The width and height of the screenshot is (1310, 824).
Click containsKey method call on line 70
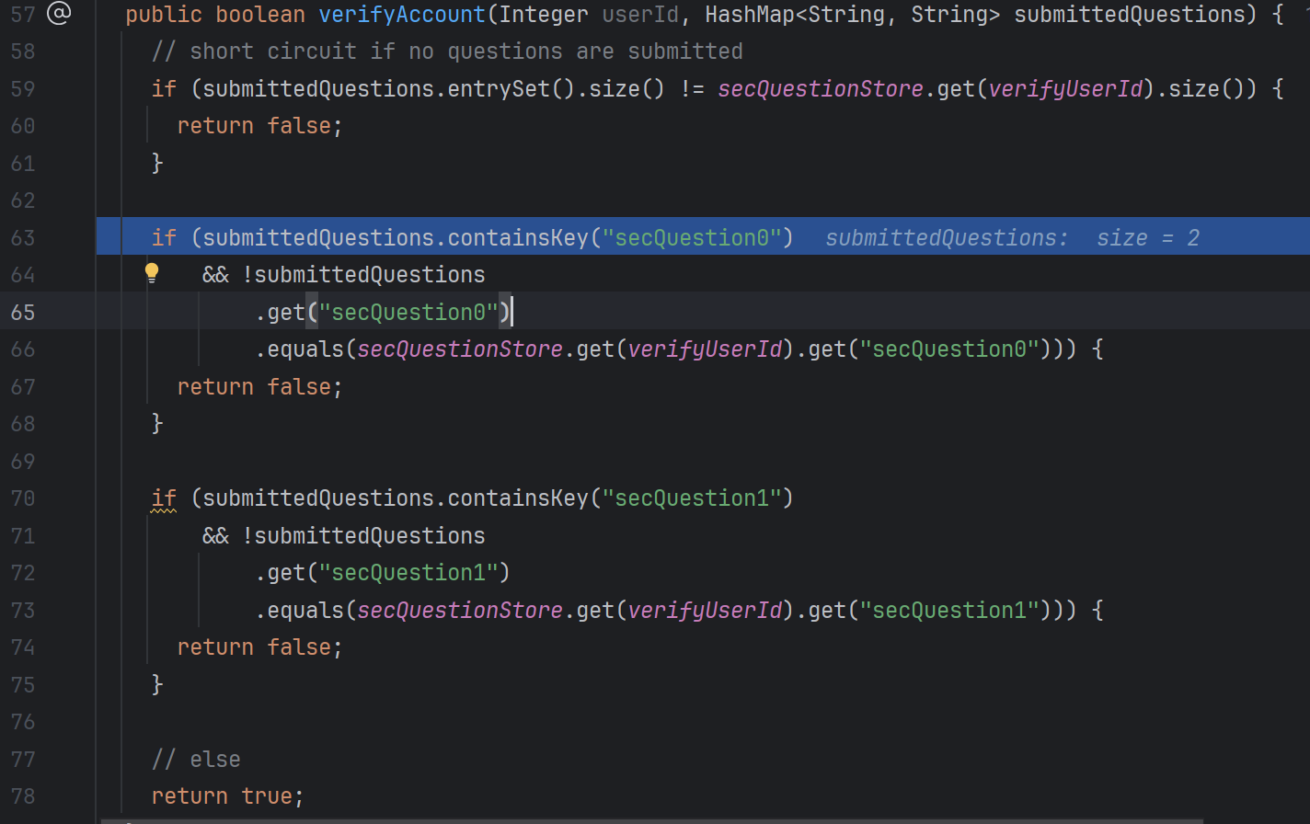tap(517, 498)
